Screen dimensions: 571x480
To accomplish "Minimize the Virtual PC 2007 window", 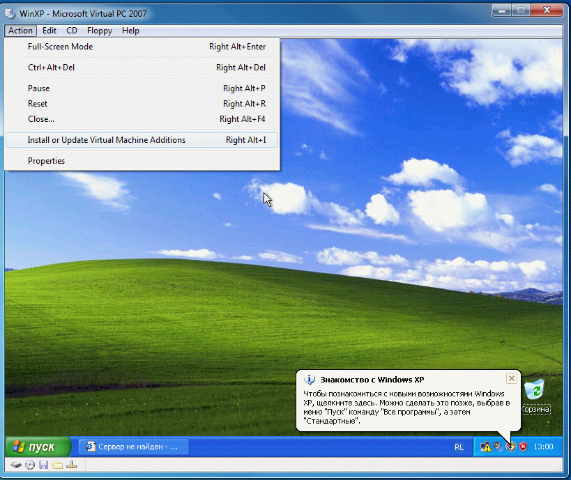I will tap(502, 10).
